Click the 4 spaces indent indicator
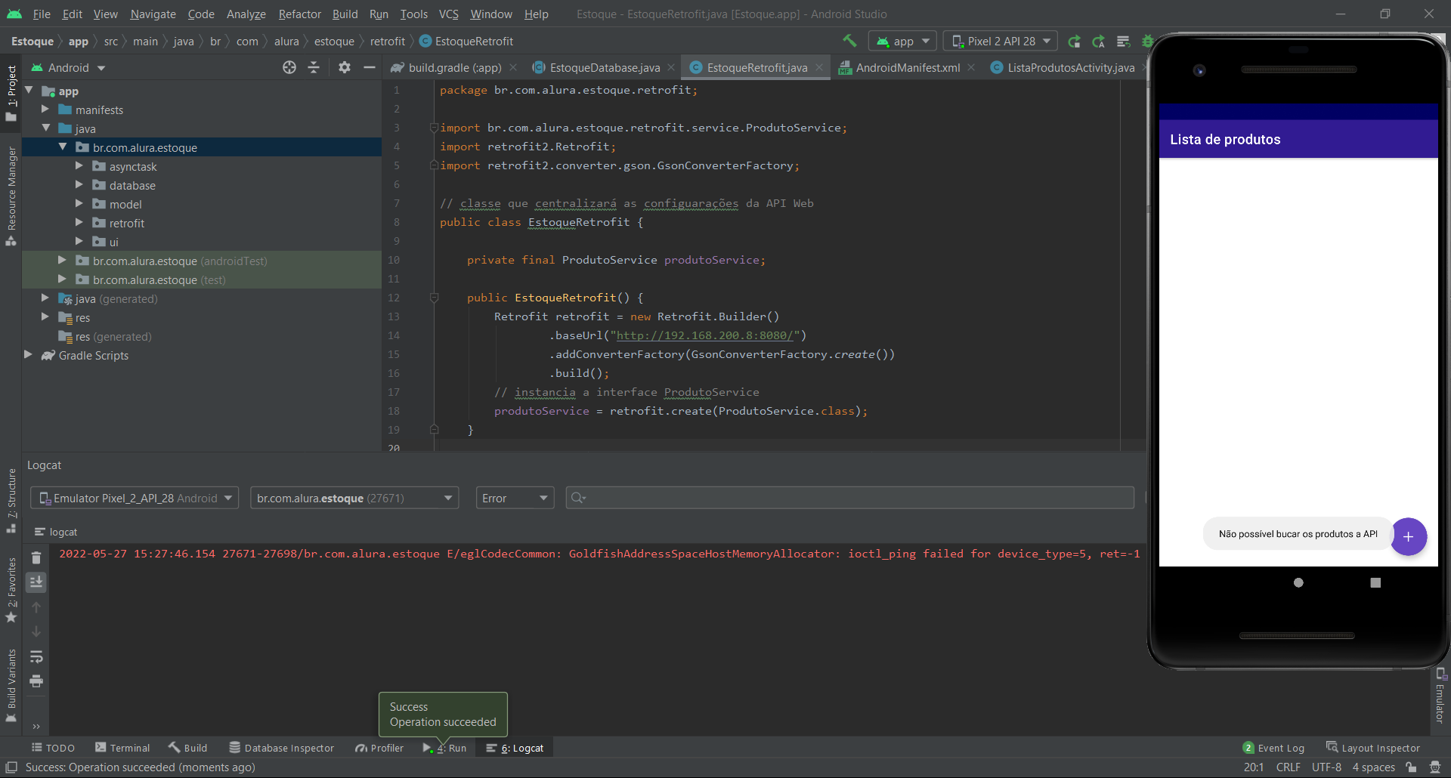 [x=1373, y=767]
